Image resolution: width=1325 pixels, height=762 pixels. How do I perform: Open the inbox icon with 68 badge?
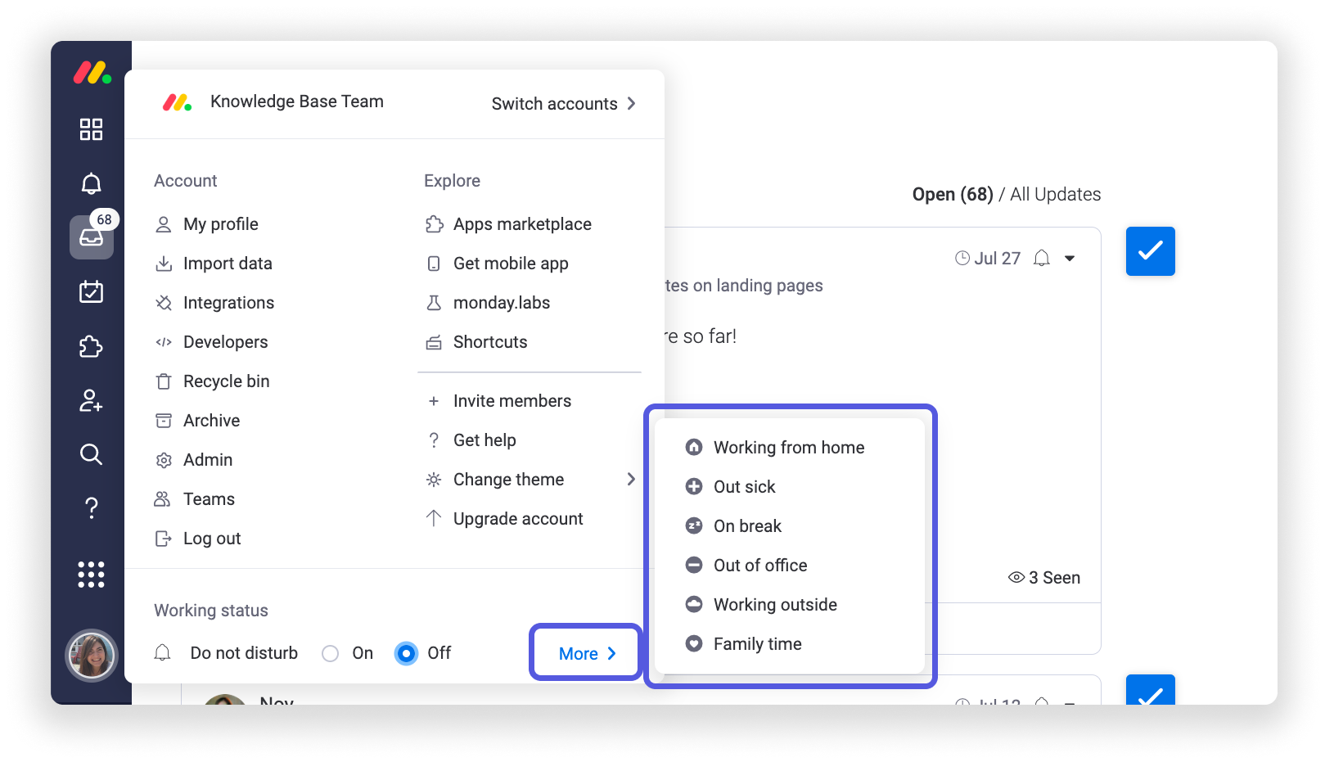92,237
